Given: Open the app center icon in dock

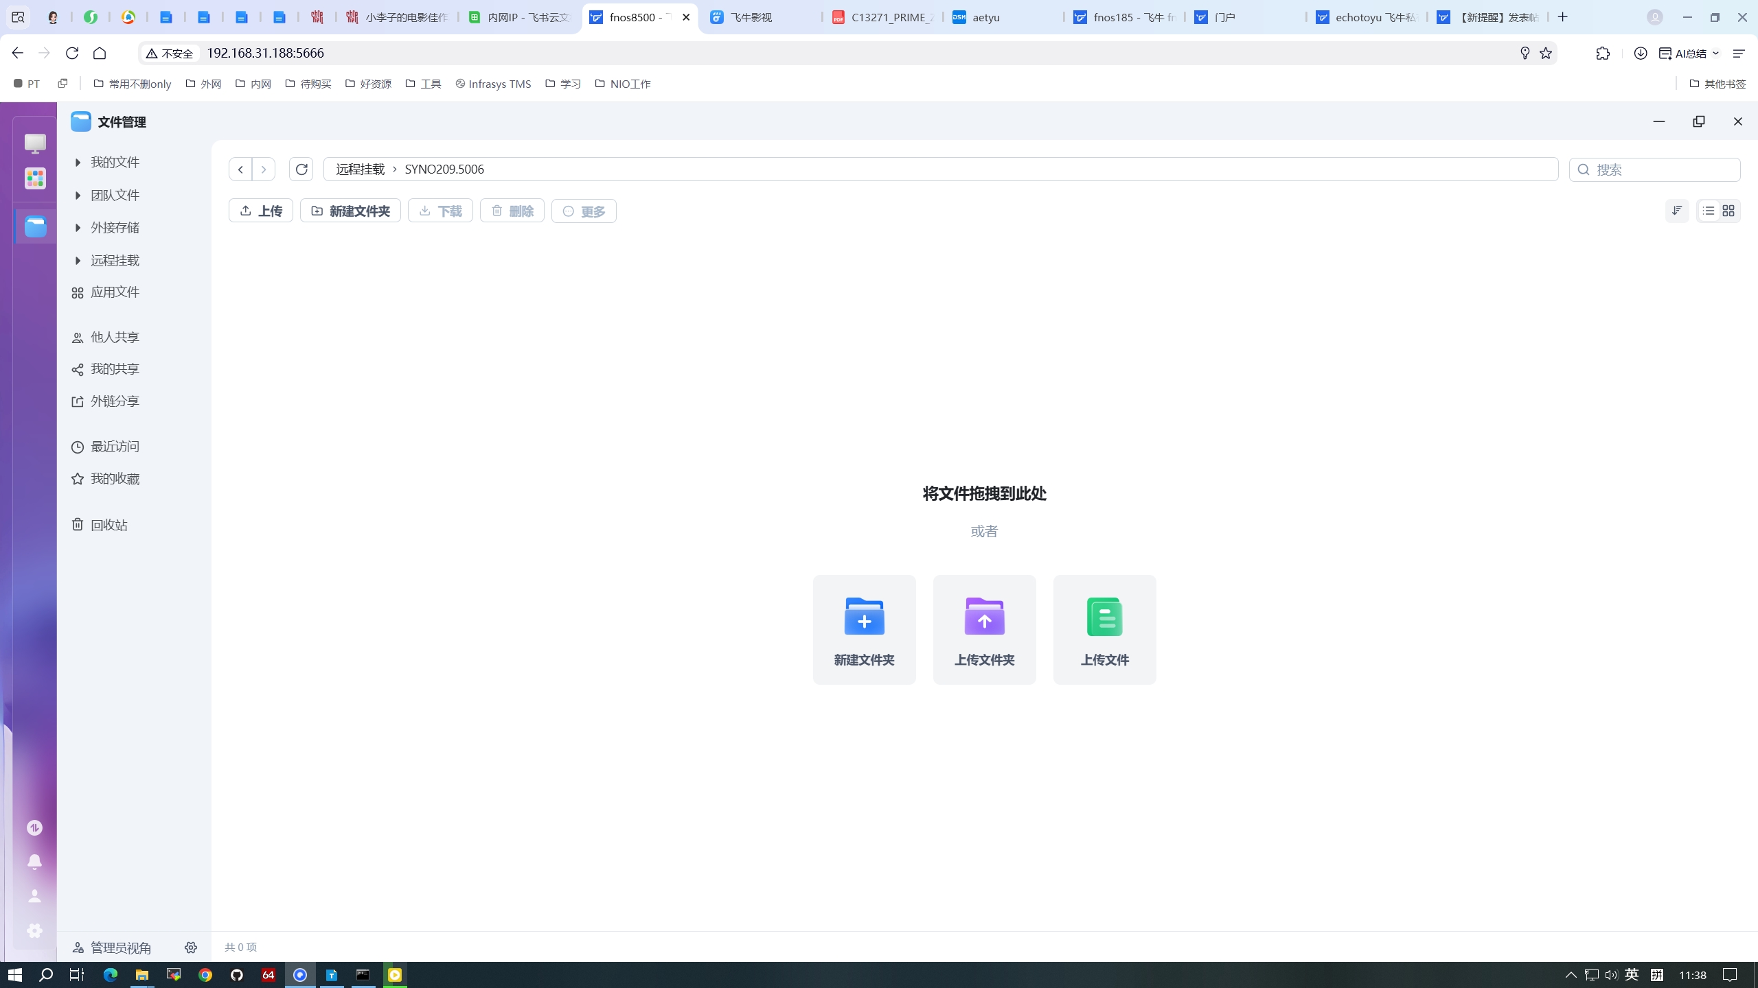Looking at the screenshot, I should coord(35,178).
